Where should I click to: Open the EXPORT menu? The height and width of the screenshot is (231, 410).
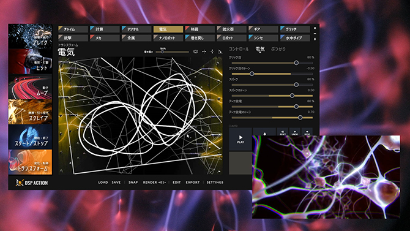(x=192, y=182)
